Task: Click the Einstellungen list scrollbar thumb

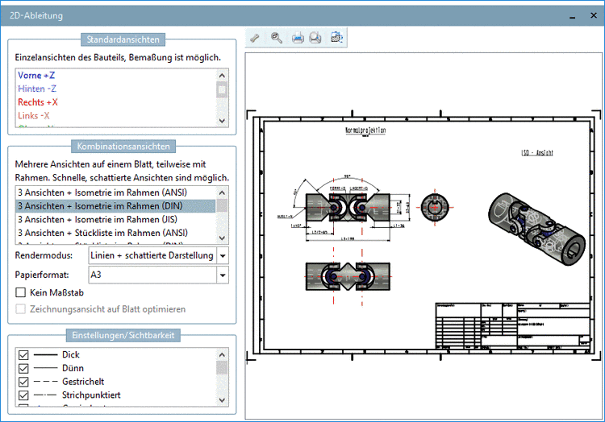Action: 222,367
